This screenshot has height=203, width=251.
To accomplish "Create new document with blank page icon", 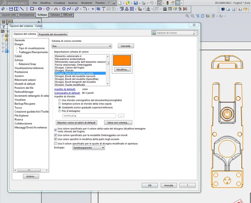I will click(x=119, y=3).
